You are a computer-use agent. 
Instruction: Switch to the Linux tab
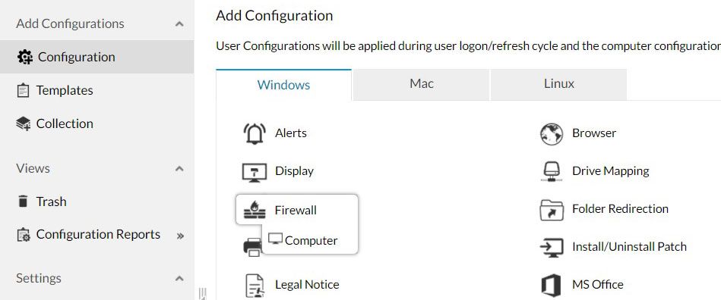(558, 84)
